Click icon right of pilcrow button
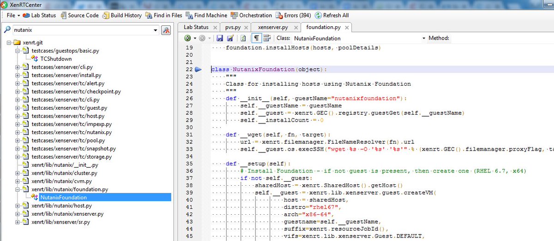This screenshot has width=554, height=241. tap(267, 38)
